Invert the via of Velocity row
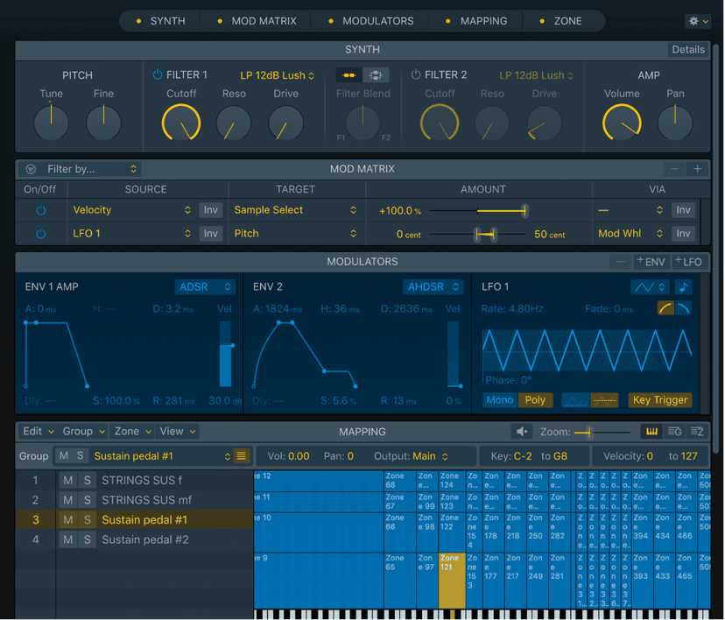Screen dimensions: 725x620 click(x=683, y=210)
